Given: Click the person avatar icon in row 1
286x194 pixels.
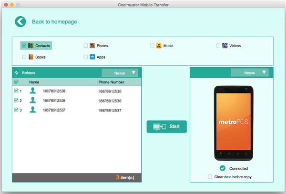Looking at the screenshot, I should (33, 91).
